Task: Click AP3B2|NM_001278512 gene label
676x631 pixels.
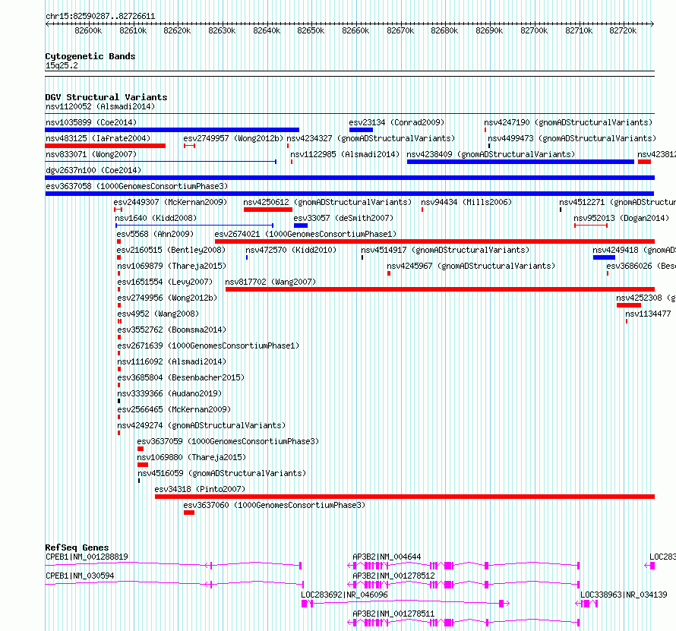Action: pos(393,576)
